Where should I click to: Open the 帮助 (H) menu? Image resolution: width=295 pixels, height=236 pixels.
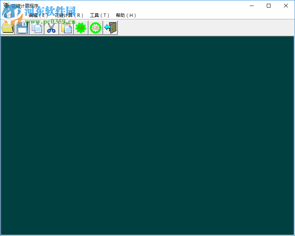click(x=126, y=15)
